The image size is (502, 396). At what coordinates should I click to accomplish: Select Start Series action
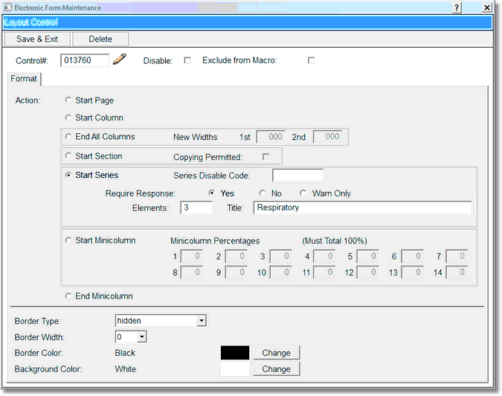68,175
